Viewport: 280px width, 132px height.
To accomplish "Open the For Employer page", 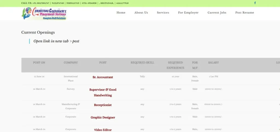I will (188, 13).
